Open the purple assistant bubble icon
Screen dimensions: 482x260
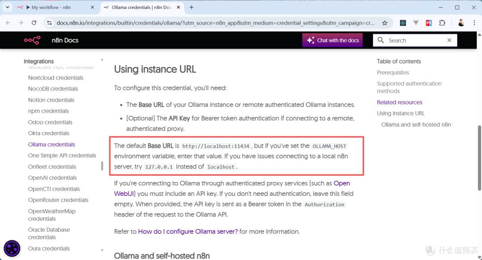point(12,248)
